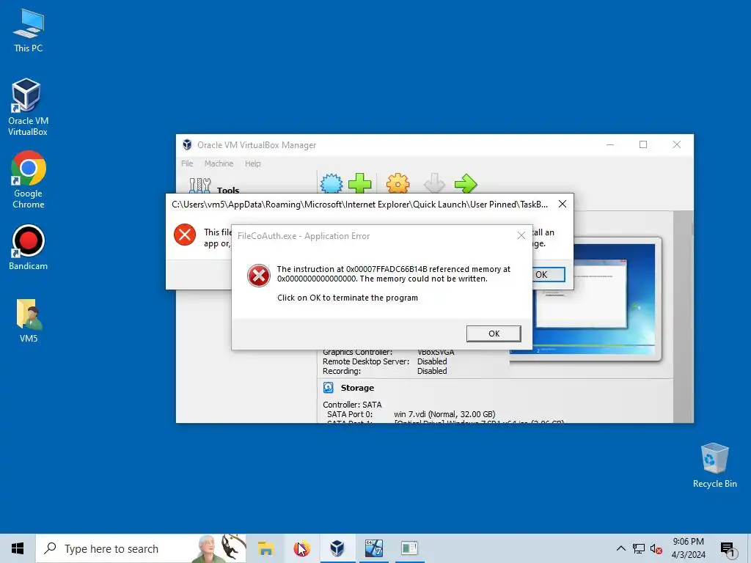The image size is (751, 563).
Task: Select the Google Chrome desktop shortcut
Action: point(29,180)
